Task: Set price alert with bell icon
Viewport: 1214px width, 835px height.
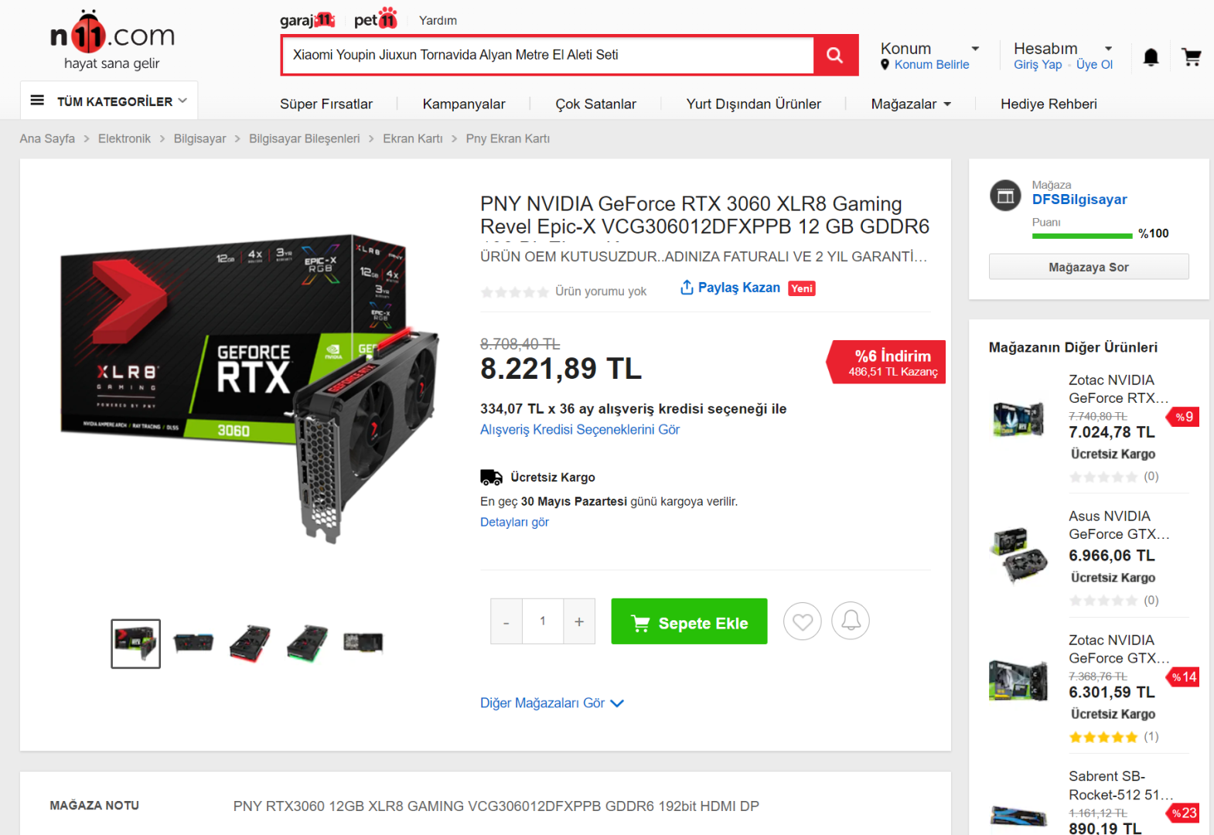Action: [851, 621]
